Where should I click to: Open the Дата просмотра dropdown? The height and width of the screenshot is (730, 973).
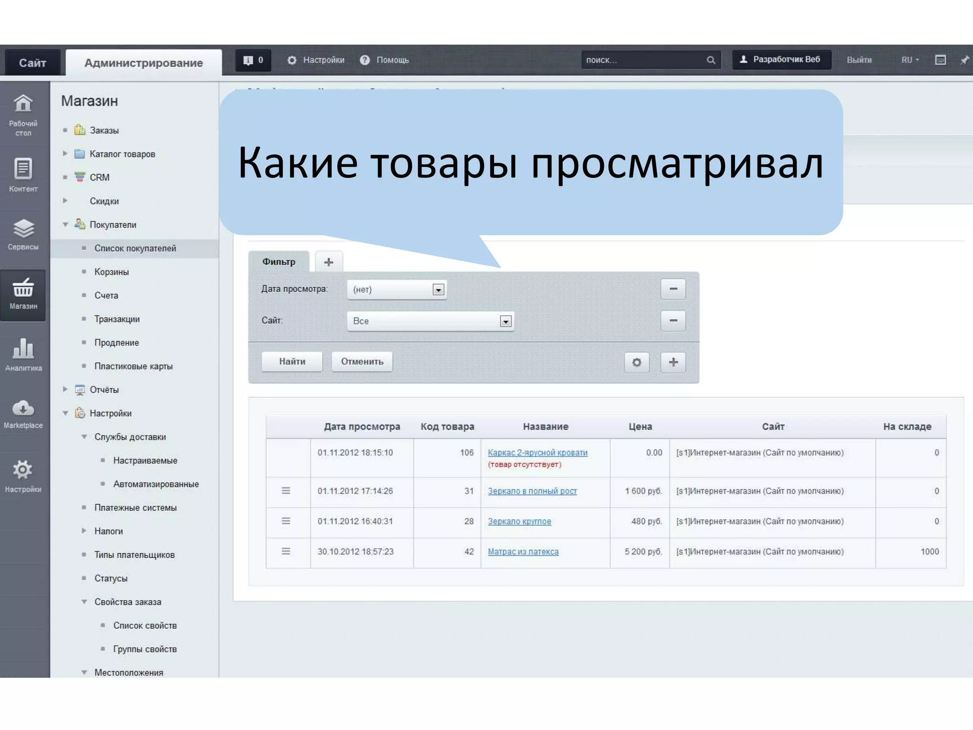(397, 289)
